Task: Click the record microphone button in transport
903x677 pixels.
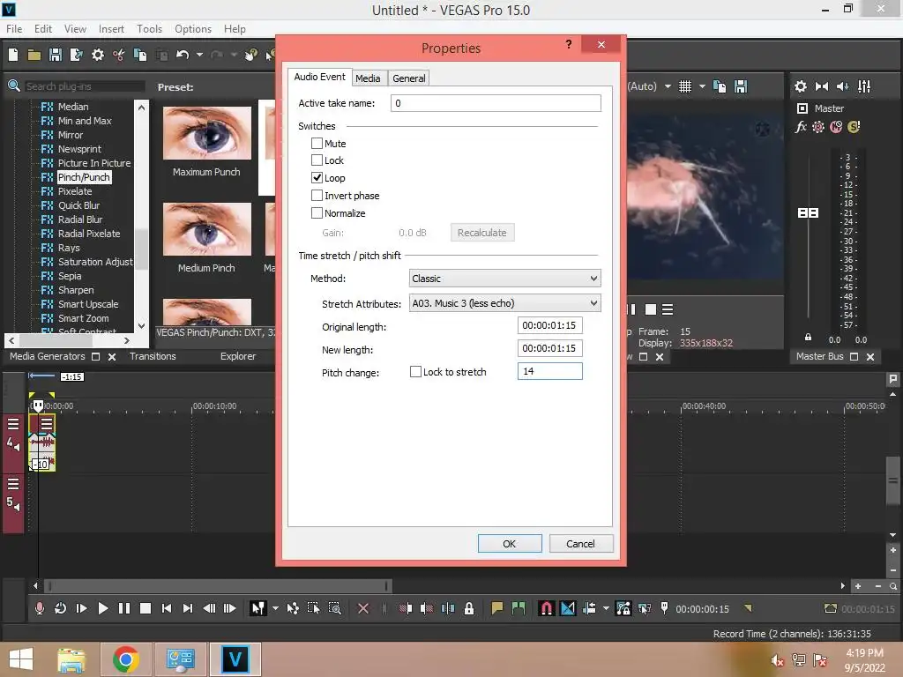Action: (39, 608)
